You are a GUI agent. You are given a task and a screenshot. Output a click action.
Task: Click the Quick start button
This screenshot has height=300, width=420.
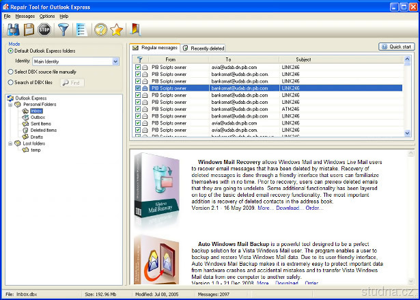click(x=396, y=47)
